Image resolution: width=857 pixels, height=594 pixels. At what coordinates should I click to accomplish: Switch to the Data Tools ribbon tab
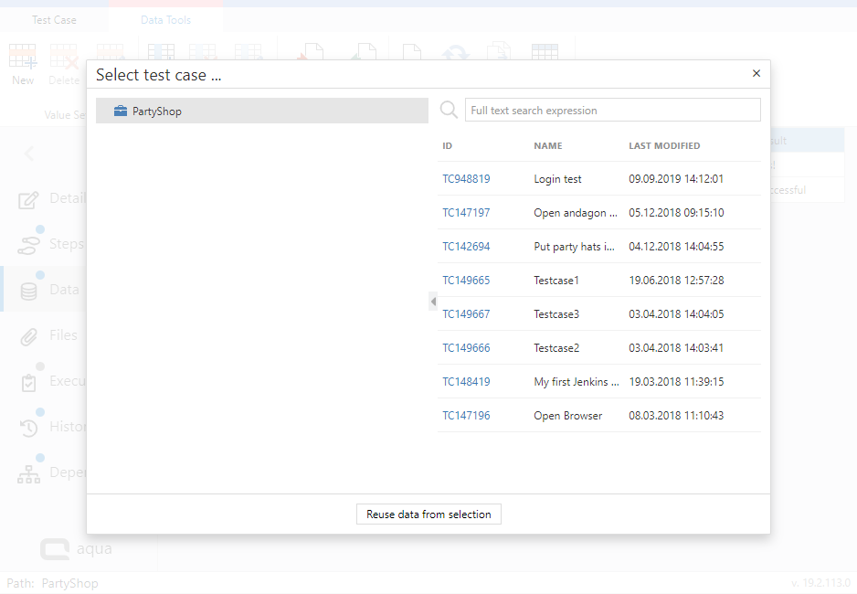click(165, 20)
